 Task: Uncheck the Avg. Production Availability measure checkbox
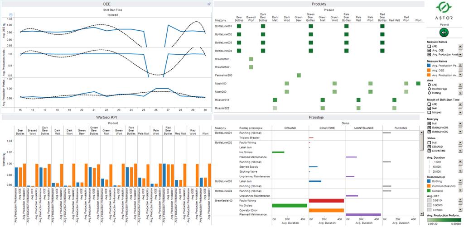[x=429, y=55]
